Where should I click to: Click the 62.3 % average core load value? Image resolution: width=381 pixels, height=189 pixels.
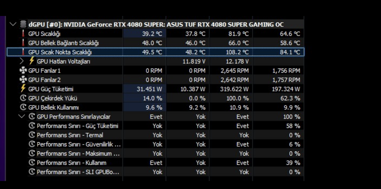[290, 98]
